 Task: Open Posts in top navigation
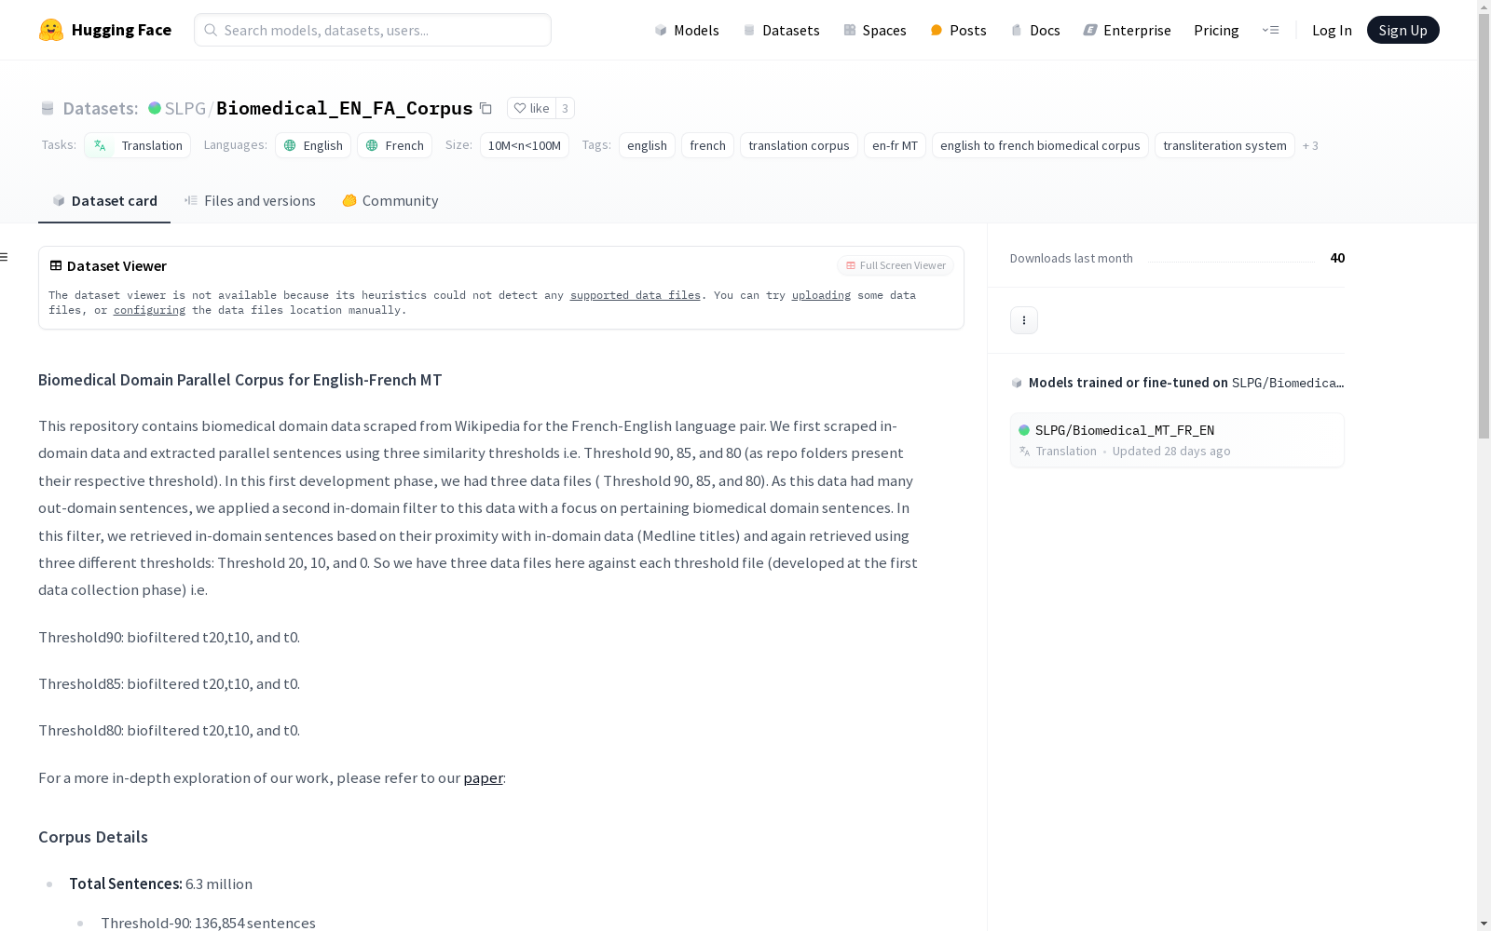point(959,30)
